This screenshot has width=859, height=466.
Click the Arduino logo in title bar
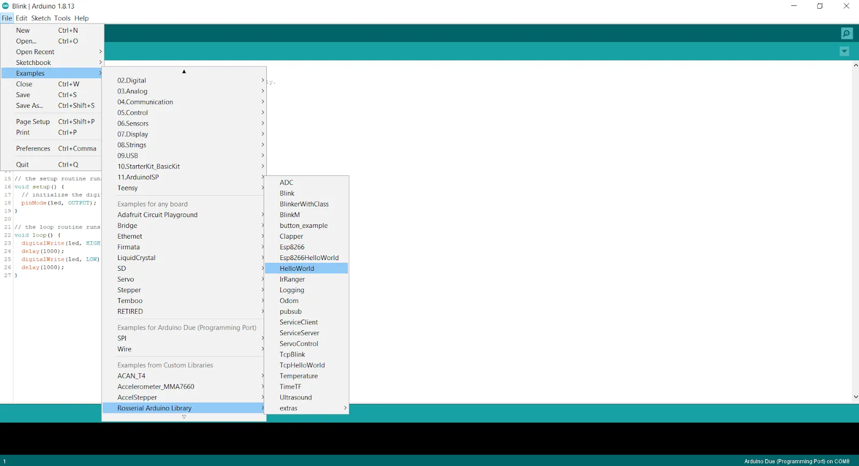click(5, 6)
